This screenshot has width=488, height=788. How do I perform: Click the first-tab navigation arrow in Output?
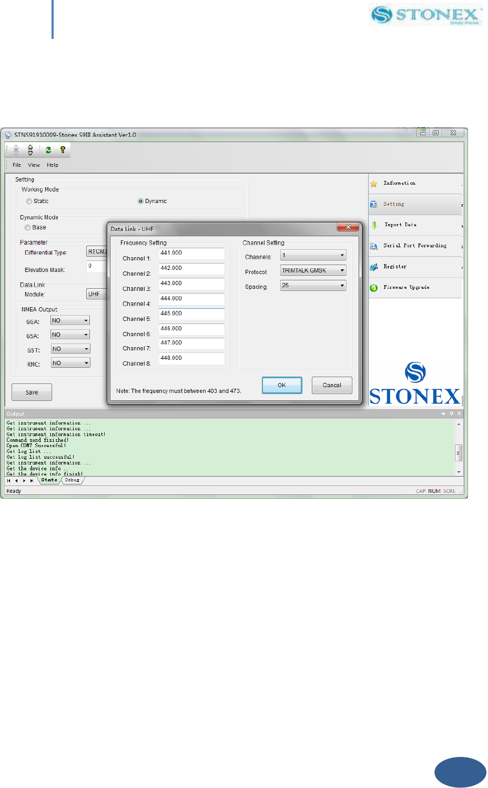coord(9,480)
